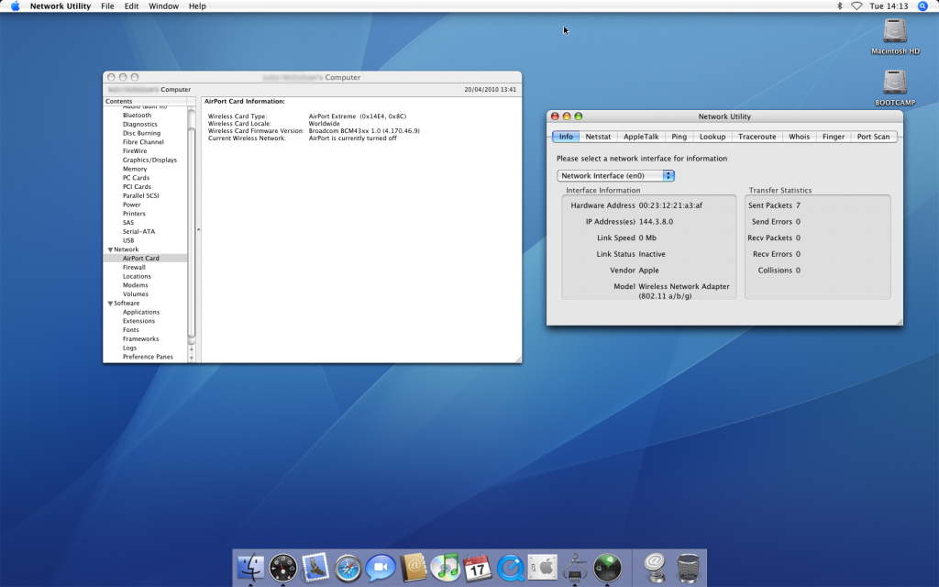Open the Trash in the Dock

coord(688,568)
